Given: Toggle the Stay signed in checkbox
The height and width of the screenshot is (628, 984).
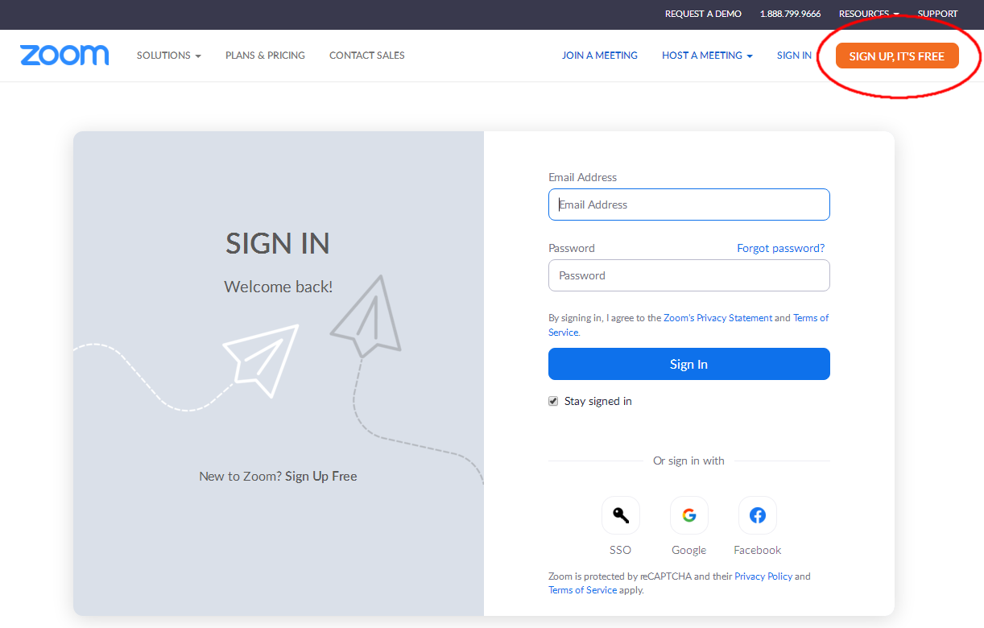Looking at the screenshot, I should (553, 401).
